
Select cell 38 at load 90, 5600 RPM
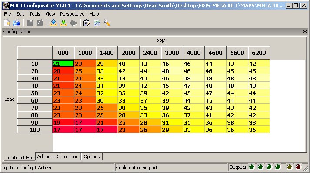pyautogui.click(x=237, y=122)
